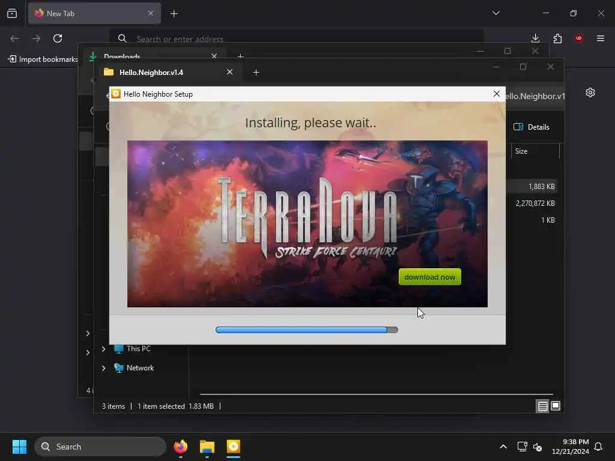Expand the navigation node above This PC
This screenshot has height=461, width=615.
pyautogui.click(x=88, y=333)
